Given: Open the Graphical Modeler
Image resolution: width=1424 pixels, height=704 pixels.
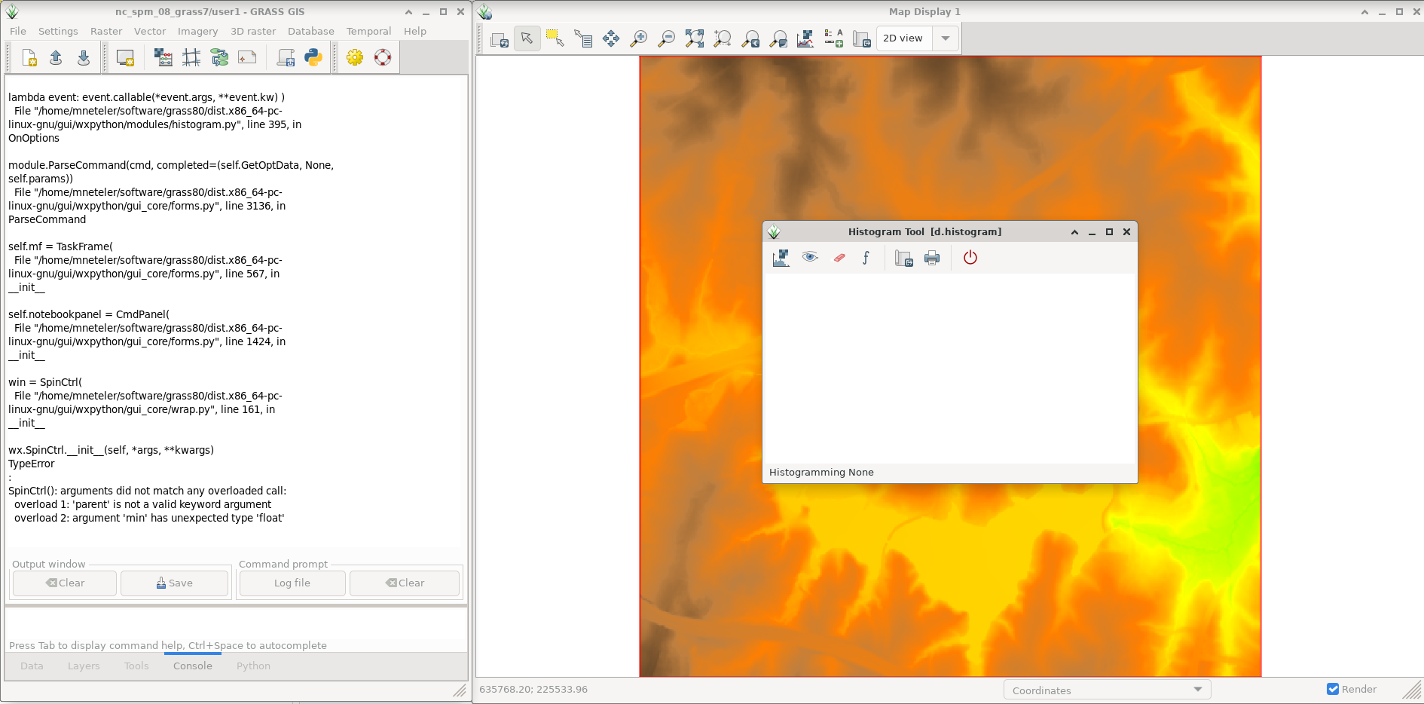Looking at the screenshot, I should pos(219,57).
